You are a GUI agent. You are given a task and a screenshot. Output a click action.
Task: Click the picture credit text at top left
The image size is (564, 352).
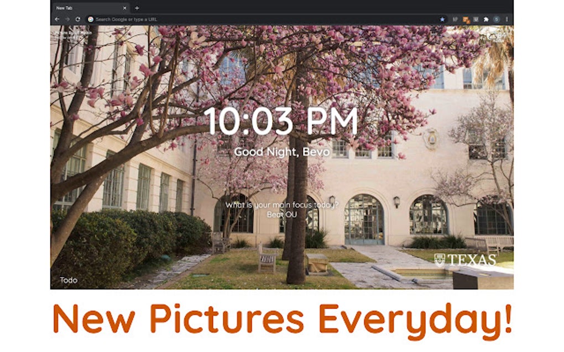pos(74,34)
